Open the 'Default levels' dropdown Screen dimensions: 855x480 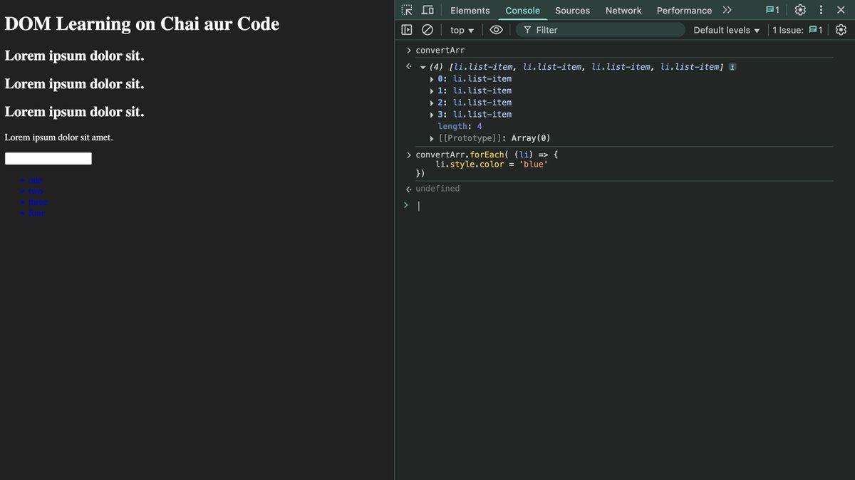[726, 30]
